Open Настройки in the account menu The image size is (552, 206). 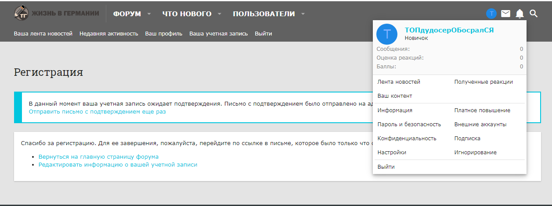[392, 153]
